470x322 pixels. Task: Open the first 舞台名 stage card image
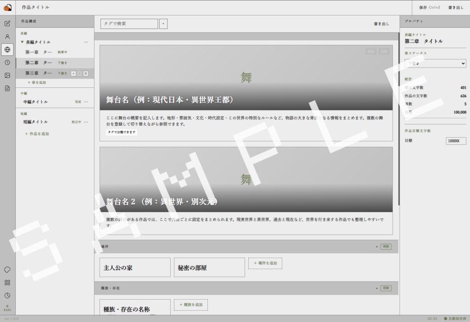pos(246,78)
